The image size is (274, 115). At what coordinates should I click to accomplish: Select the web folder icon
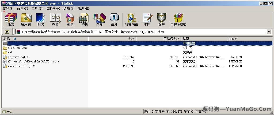pos(5,53)
